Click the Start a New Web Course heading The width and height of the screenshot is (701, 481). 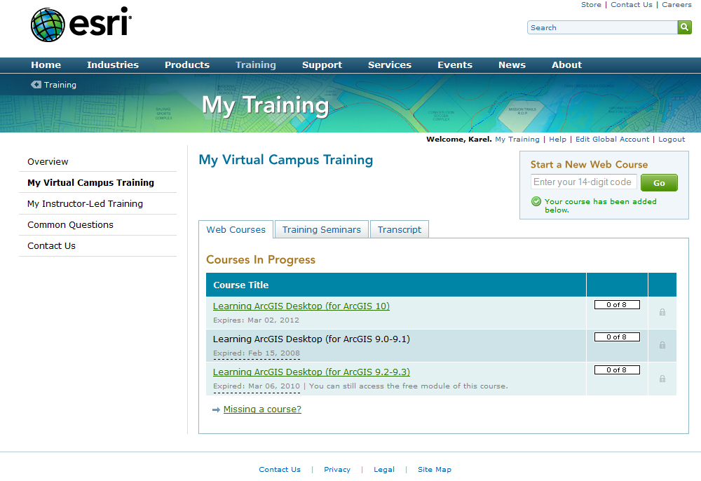coord(589,165)
